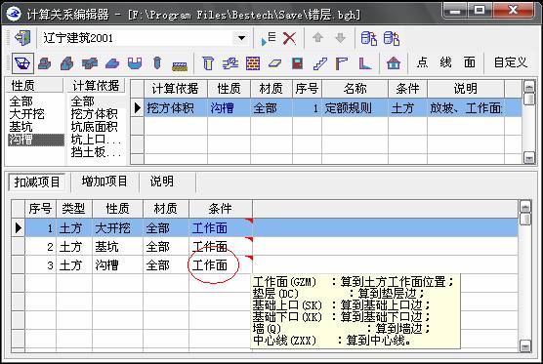Select 挡土板... in the 计算依据 list
The image size is (543, 364).
coord(96,152)
